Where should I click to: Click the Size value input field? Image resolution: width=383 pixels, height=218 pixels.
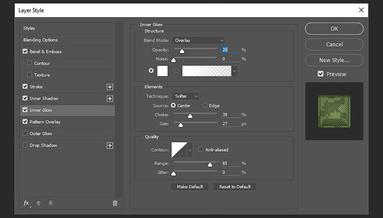[230, 124]
